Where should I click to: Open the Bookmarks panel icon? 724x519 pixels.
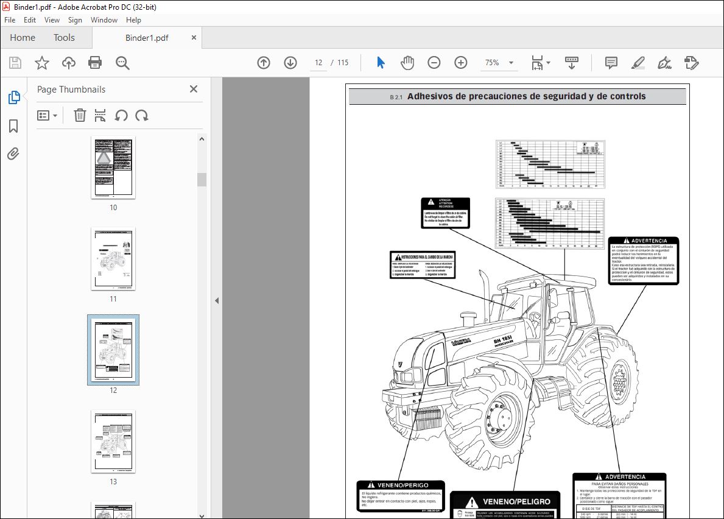[13, 126]
